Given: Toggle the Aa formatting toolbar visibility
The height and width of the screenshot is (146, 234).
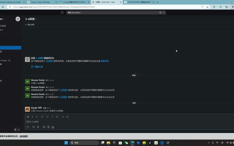Looking at the screenshot, I should point(53,127).
